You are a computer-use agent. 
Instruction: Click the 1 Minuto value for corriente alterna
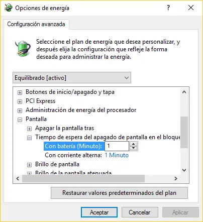[x=117, y=155]
